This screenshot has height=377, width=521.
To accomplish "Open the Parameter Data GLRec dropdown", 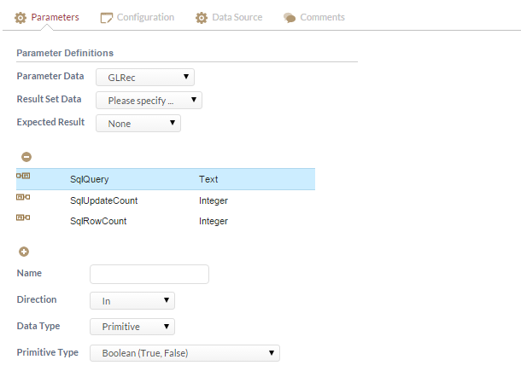I will tap(145, 78).
